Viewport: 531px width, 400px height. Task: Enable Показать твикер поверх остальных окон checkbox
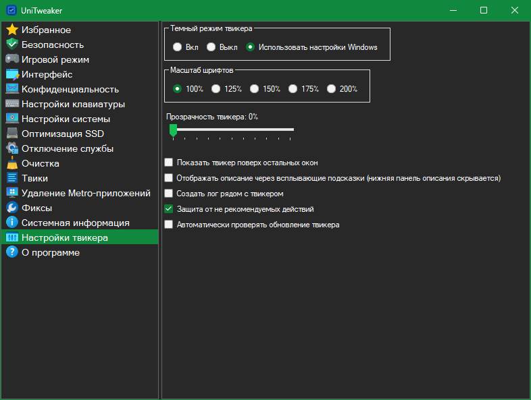click(x=169, y=163)
